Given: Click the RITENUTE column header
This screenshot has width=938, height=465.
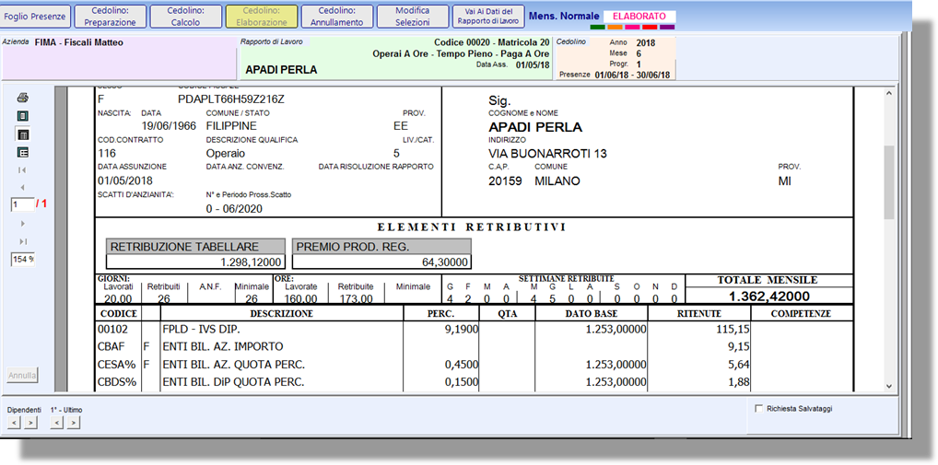Looking at the screenshot, I should (x=698, y=313).
